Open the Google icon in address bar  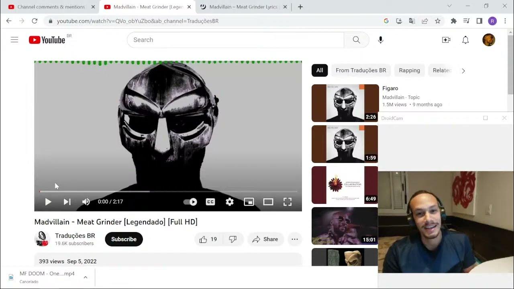coord(386,21)
